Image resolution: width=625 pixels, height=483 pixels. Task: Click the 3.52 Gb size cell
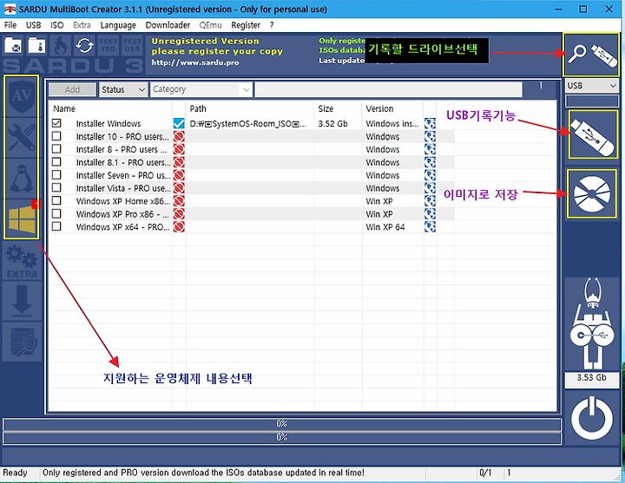click(332, 124)
